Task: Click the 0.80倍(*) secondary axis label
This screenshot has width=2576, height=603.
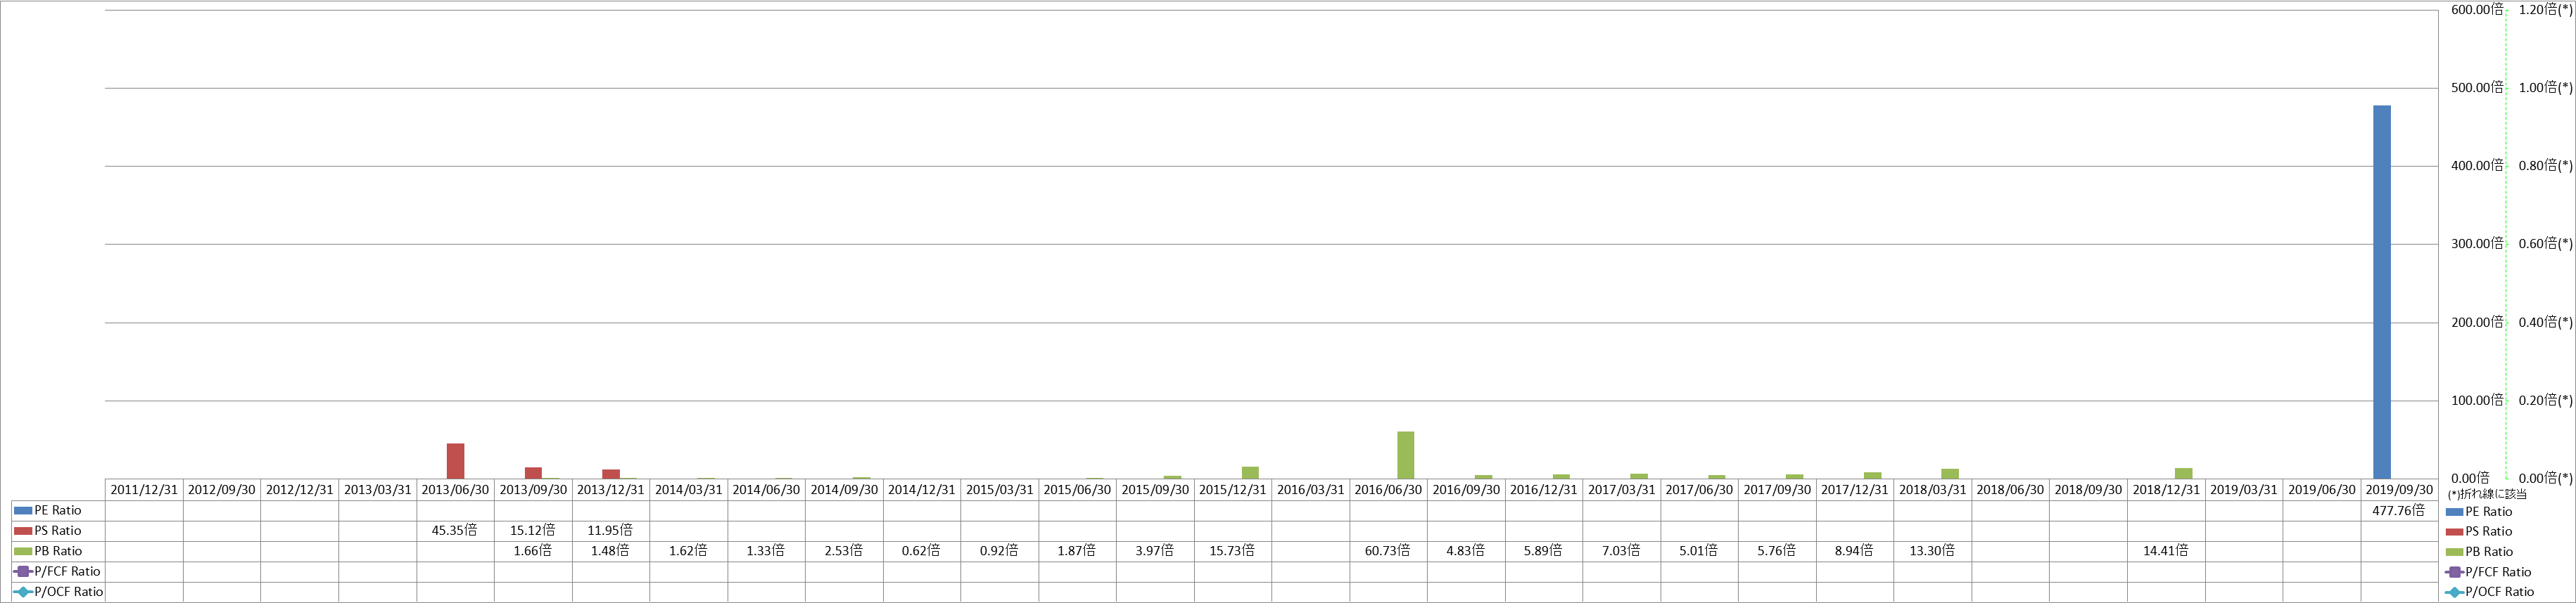Action: pos(2546,166)
